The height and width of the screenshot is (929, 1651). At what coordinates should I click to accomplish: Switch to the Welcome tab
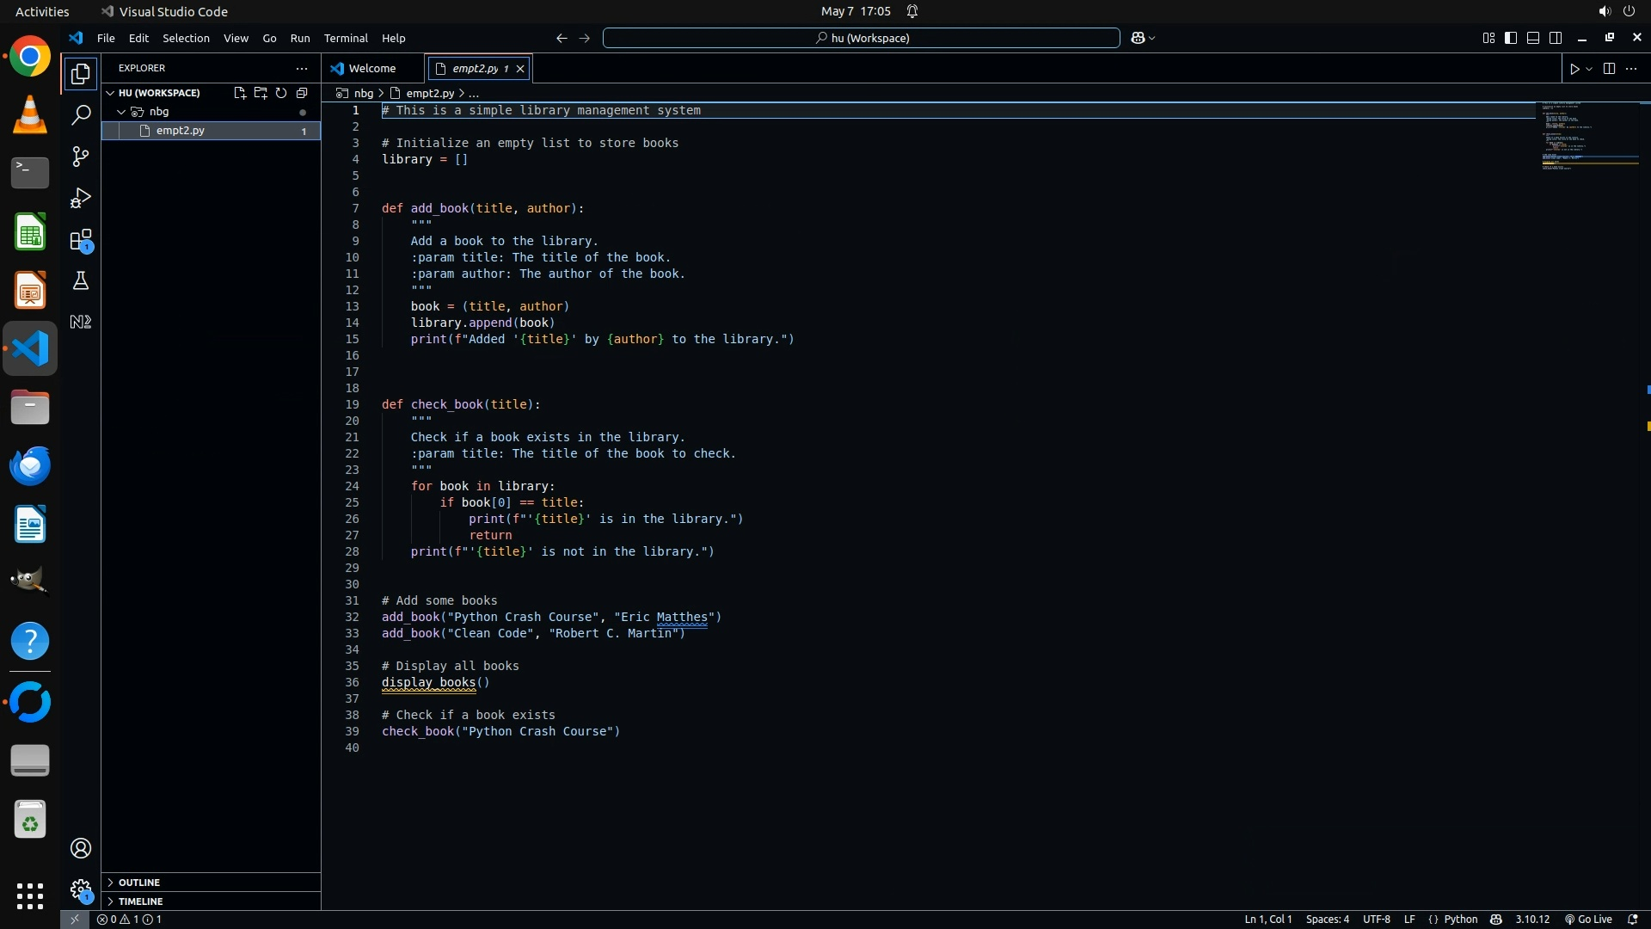[x=371, y=68]
